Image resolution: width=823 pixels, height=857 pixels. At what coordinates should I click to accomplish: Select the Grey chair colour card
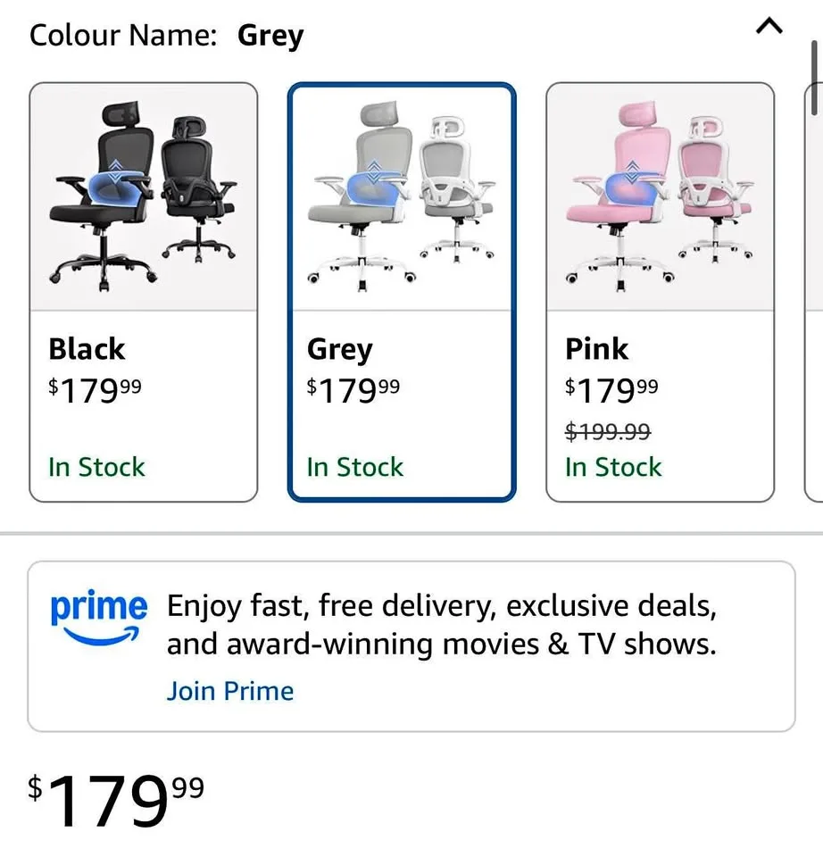coord(402,293)
